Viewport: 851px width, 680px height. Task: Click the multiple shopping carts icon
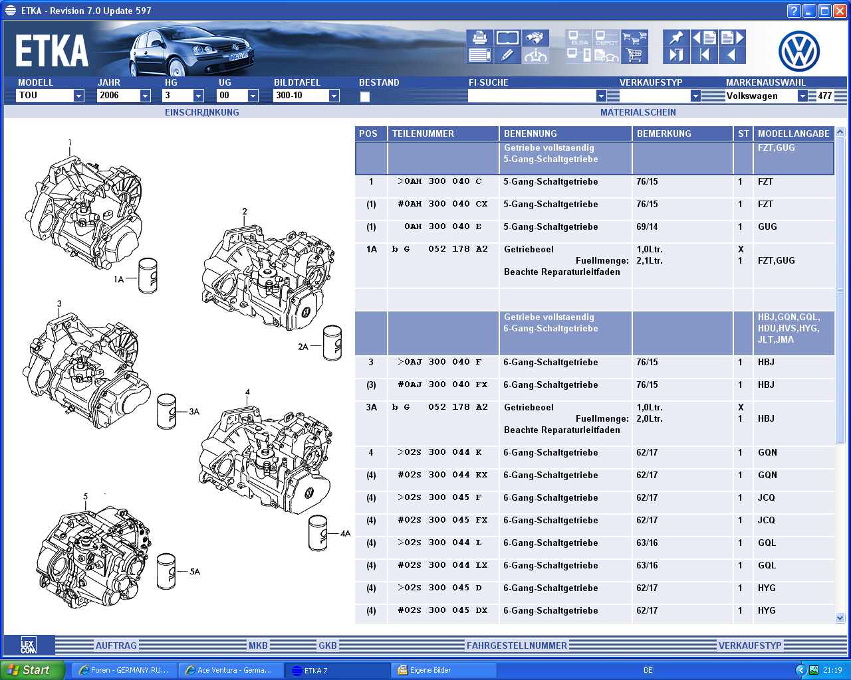635,38
